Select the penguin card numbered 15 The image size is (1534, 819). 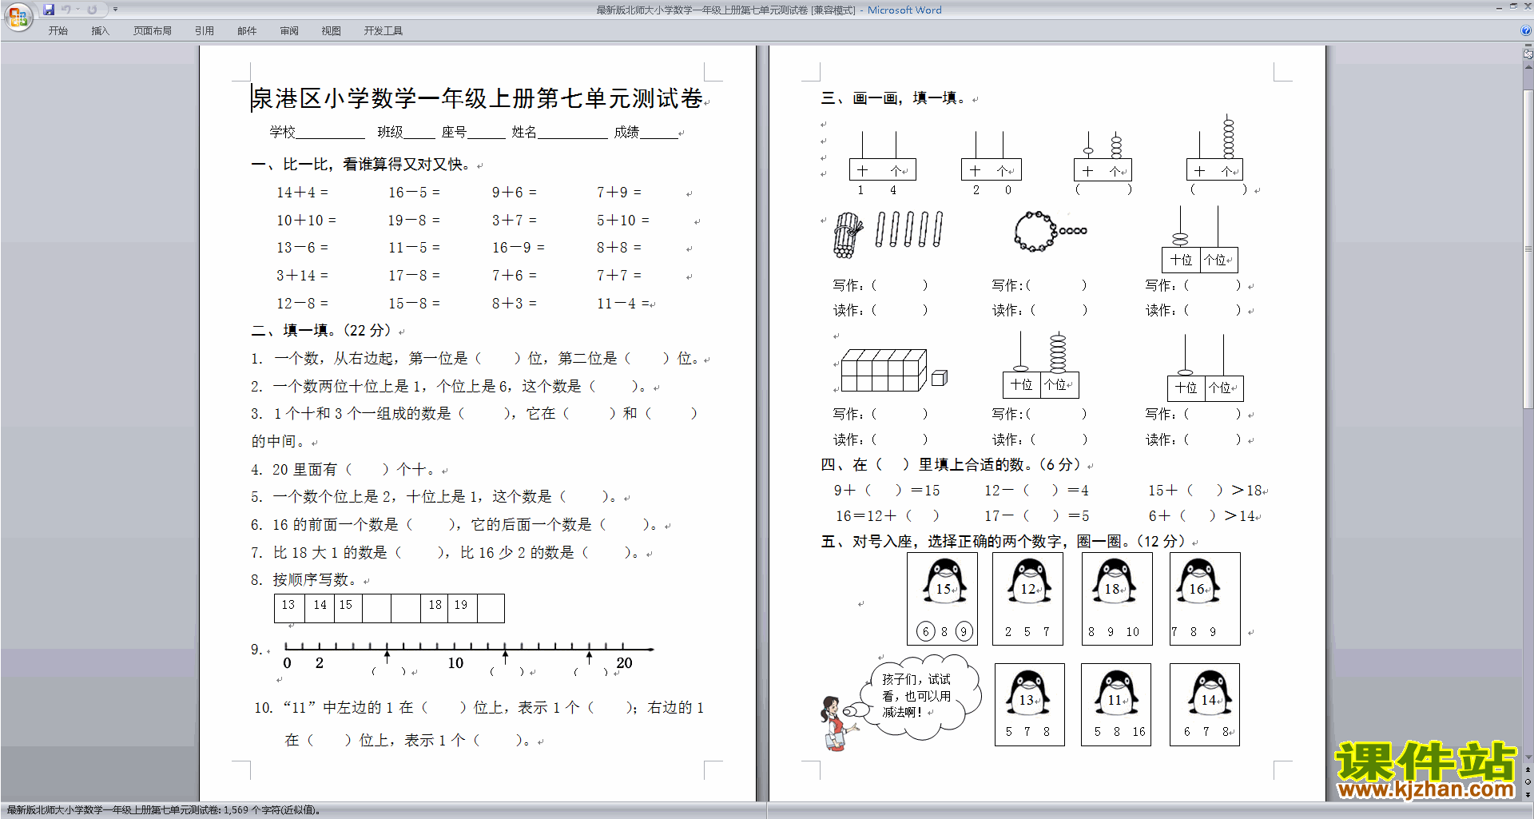(x=943, y=598)
